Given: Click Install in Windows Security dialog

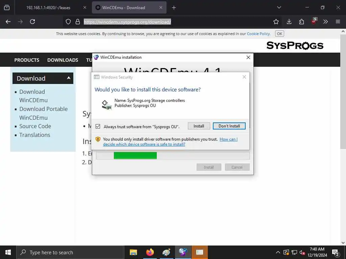Looking at the screenshot, I should [x=199, y=126].
